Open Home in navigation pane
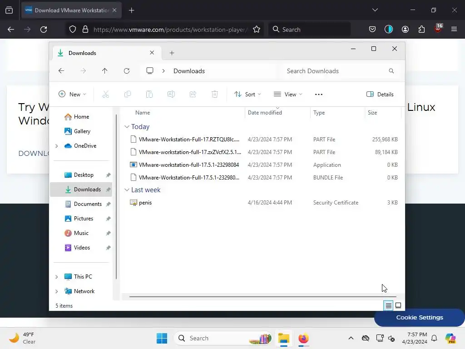Viewport: 465px width, 349px height. pyautogui.click(x=81, y=117)
